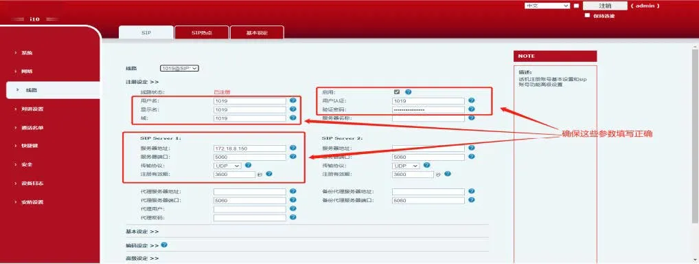
Task: Open help icon for 显示名 field
Action: 293,109
